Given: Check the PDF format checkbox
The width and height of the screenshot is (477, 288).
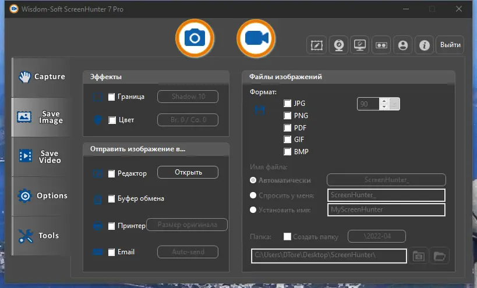Looking at the screenshot, I should click(288, 127).
